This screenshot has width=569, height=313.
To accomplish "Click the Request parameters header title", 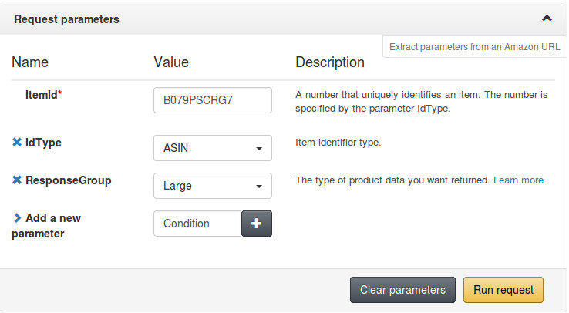I will [x=66, y=19].
